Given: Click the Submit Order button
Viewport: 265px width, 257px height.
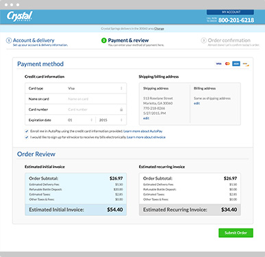Looking at the screenshot, I should [x=236, y=233].
